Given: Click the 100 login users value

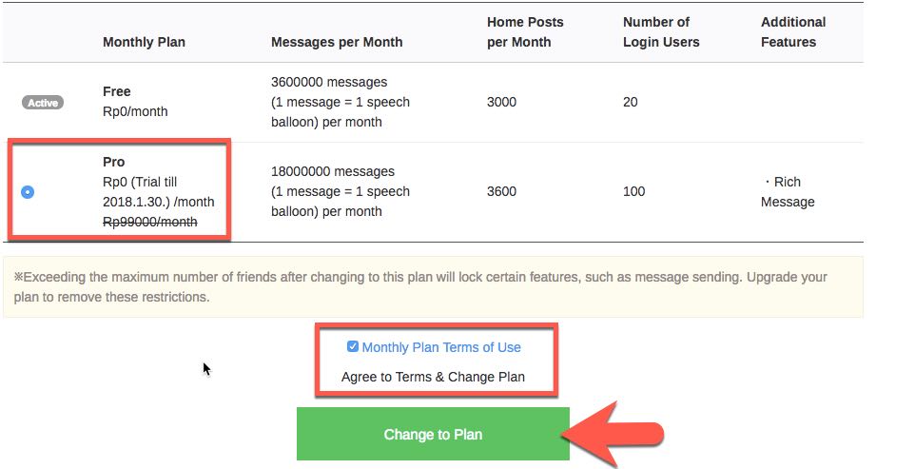Looking at the screenshot, I should coord(633,191).
